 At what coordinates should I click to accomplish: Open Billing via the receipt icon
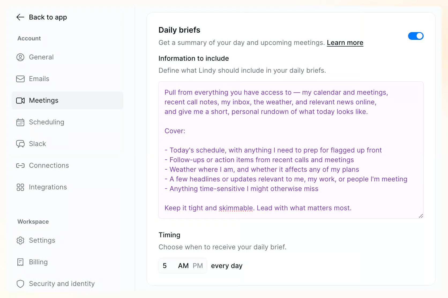point(20,262)
